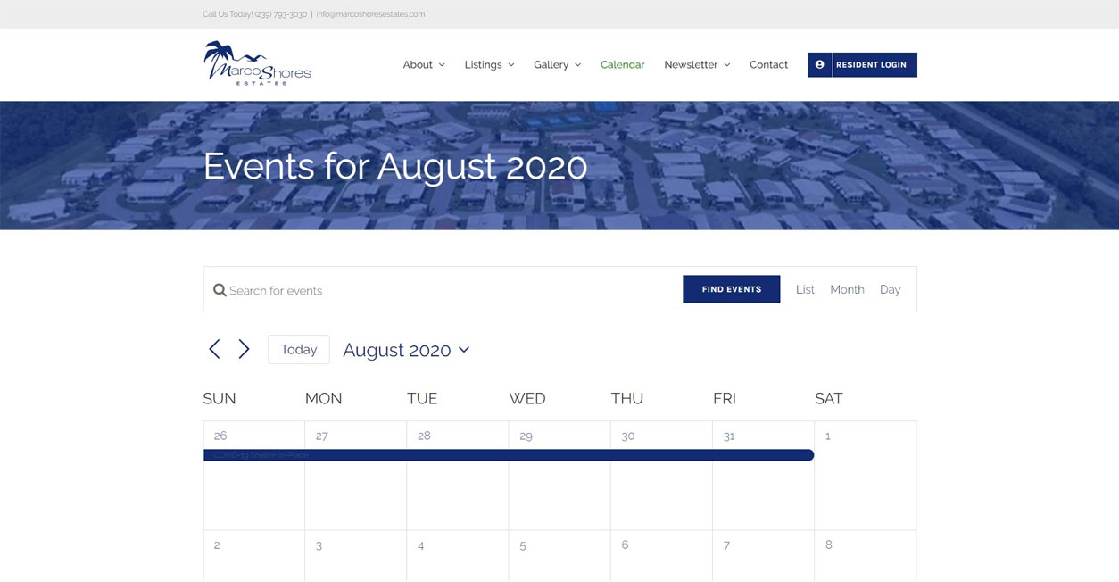Image resolution: width=1119 pixels, height=582 pixels.
Task: Go to previous month arrow
Action: point(214,349)
